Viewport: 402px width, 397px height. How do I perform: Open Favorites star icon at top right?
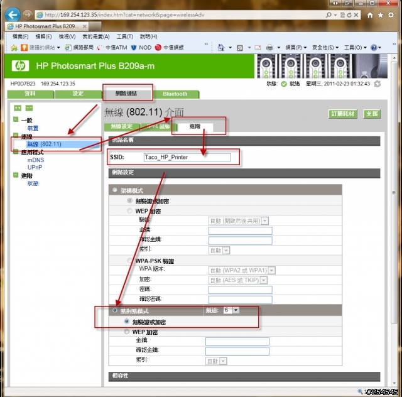click(381, 15)
